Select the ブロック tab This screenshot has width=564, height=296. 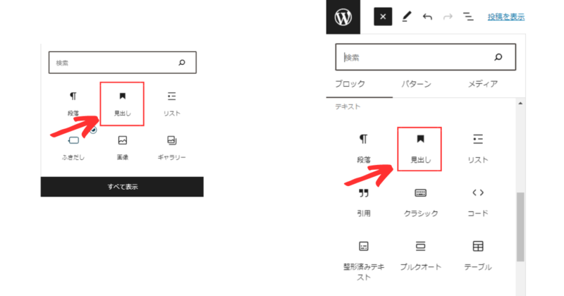coord(350,84)
